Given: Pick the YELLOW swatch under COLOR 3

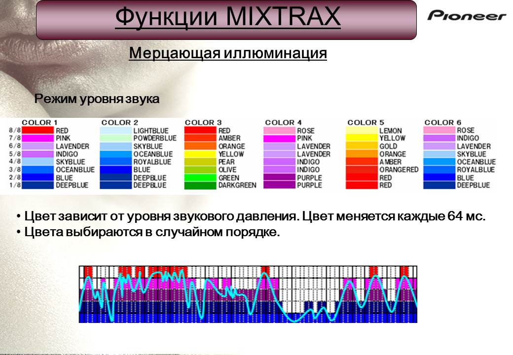Looking at the screenshot, I should click(x=200, y=154).
